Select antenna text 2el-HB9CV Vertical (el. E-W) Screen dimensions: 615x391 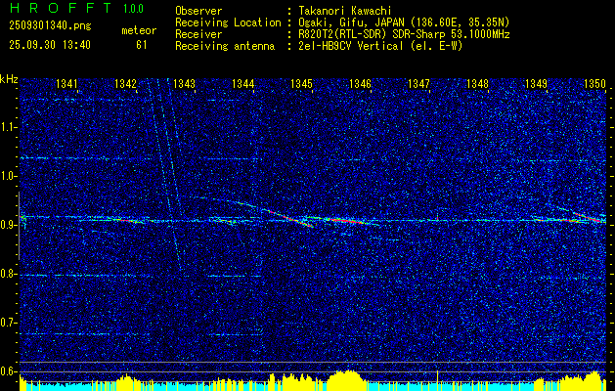(379, 46)
